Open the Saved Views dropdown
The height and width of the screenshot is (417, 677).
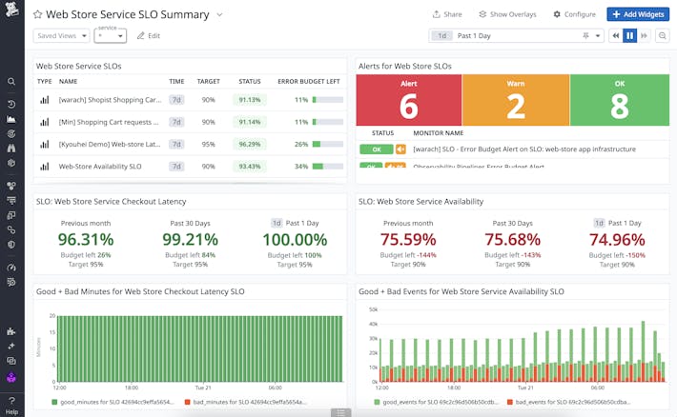click(x=62, y=35)
